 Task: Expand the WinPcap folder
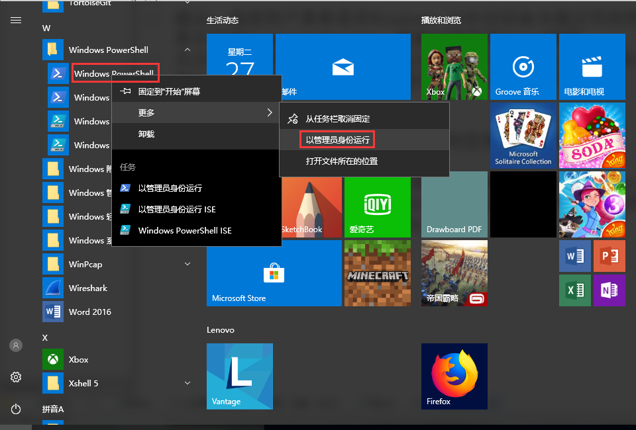click(x=187, y=265)
